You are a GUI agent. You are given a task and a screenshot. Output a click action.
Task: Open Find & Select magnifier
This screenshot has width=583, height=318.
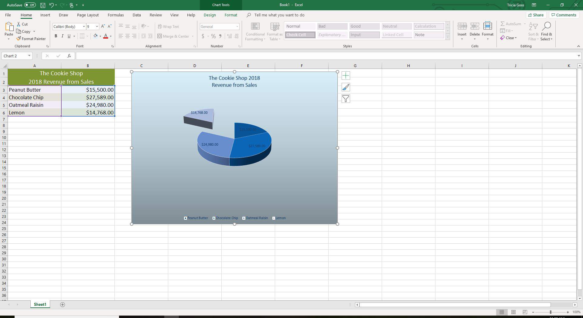coord(546,31)
